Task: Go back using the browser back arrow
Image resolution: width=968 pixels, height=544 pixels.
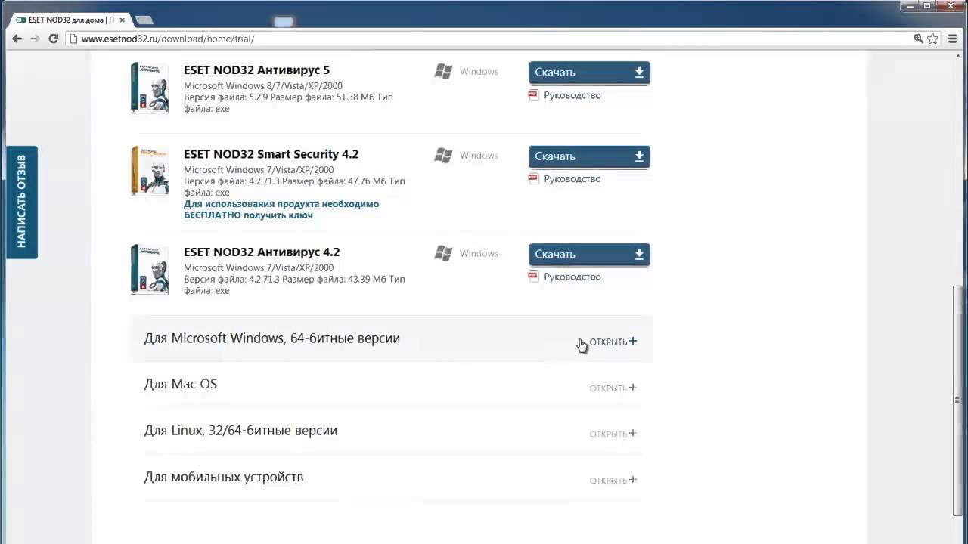Action: click(17, 39)
